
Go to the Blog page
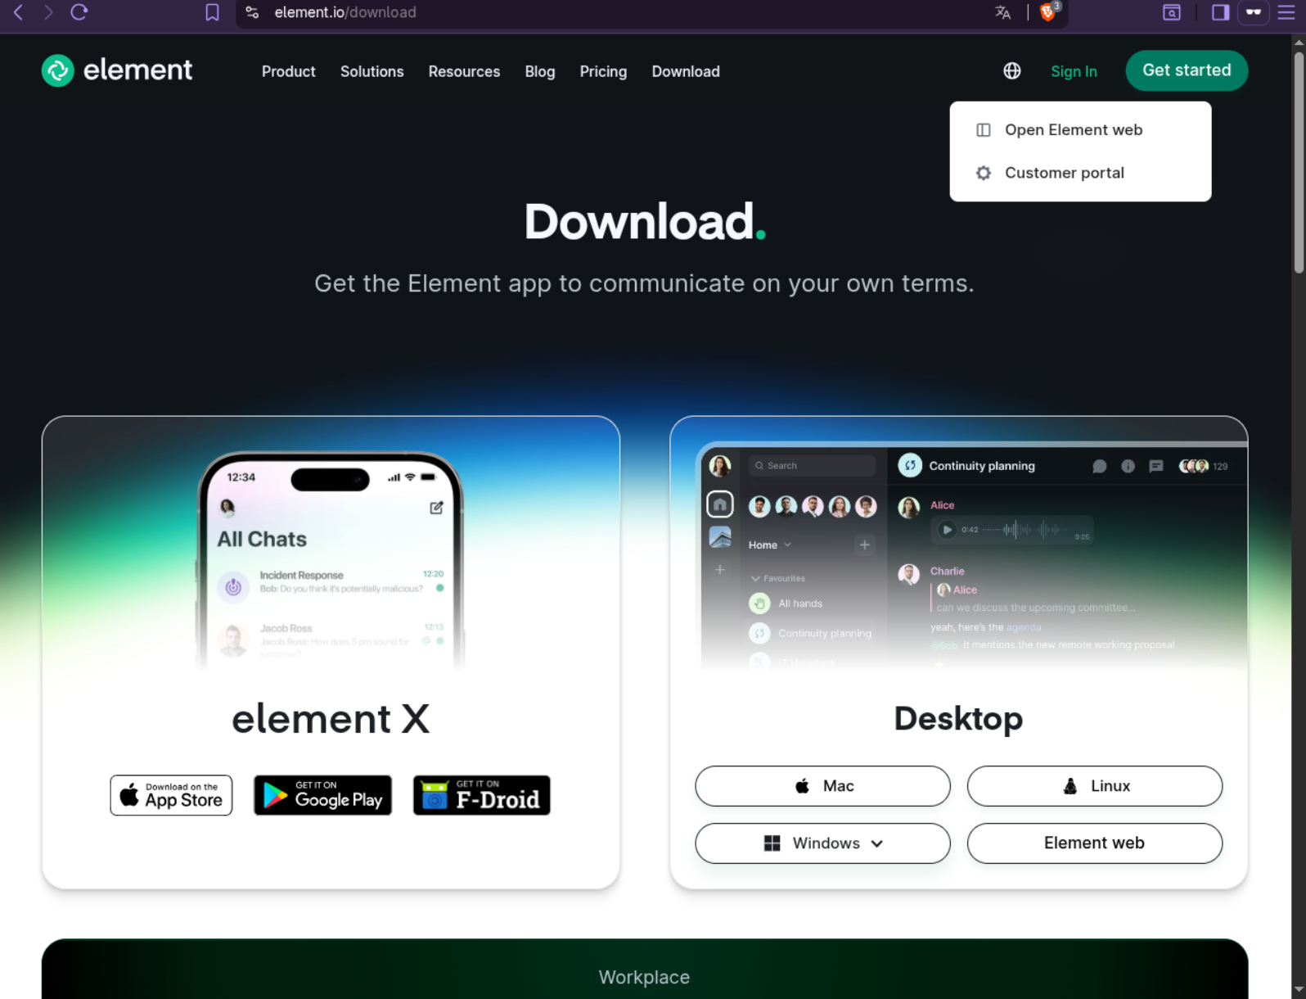540,71
